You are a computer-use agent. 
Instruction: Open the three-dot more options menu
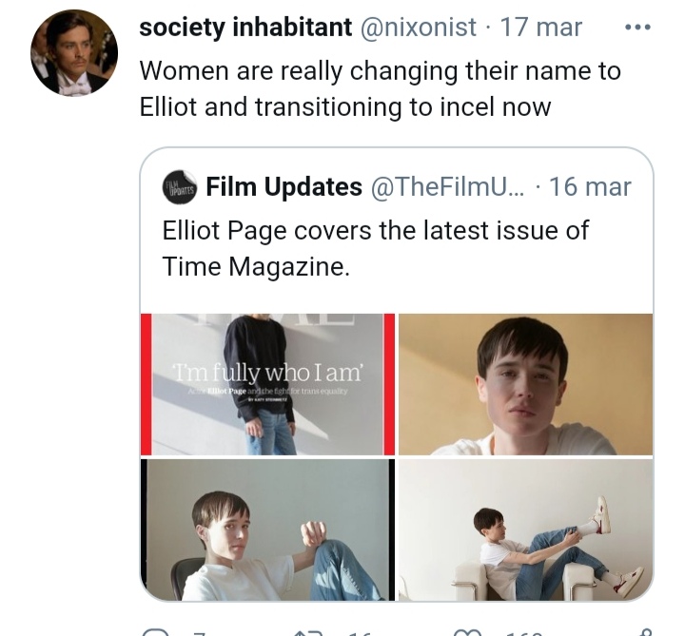pyautogui.click(x=636, y=28)
